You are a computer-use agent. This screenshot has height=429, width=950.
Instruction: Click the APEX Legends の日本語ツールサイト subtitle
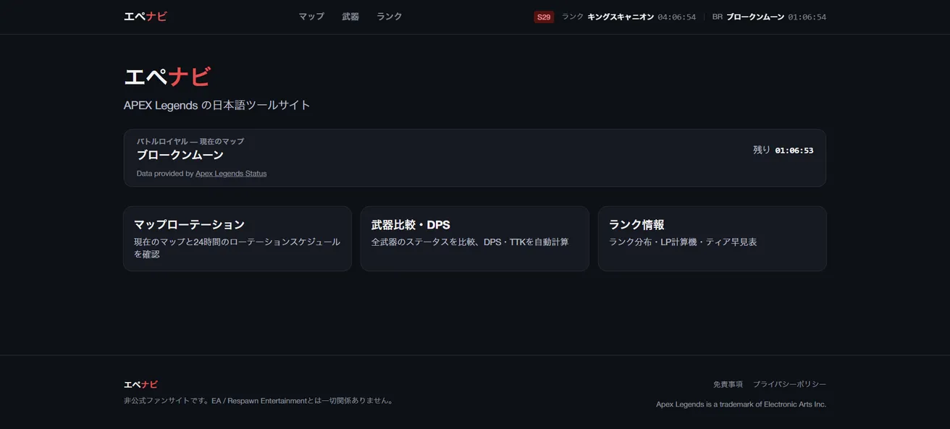point(217,105)
